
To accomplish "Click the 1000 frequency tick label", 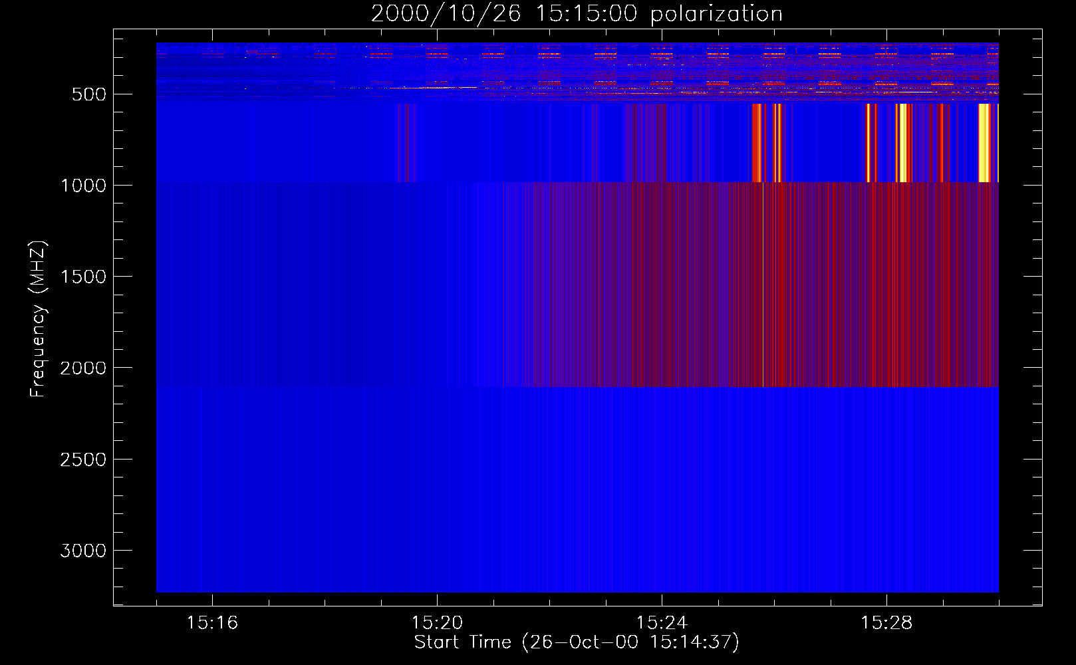I will [x=83, y=186].
